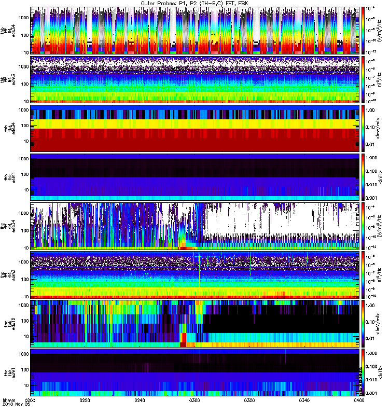Click the thc fbk edc12 filter bank panel
Viewport: 389px width, 415px height.
[x=195, y=324]
